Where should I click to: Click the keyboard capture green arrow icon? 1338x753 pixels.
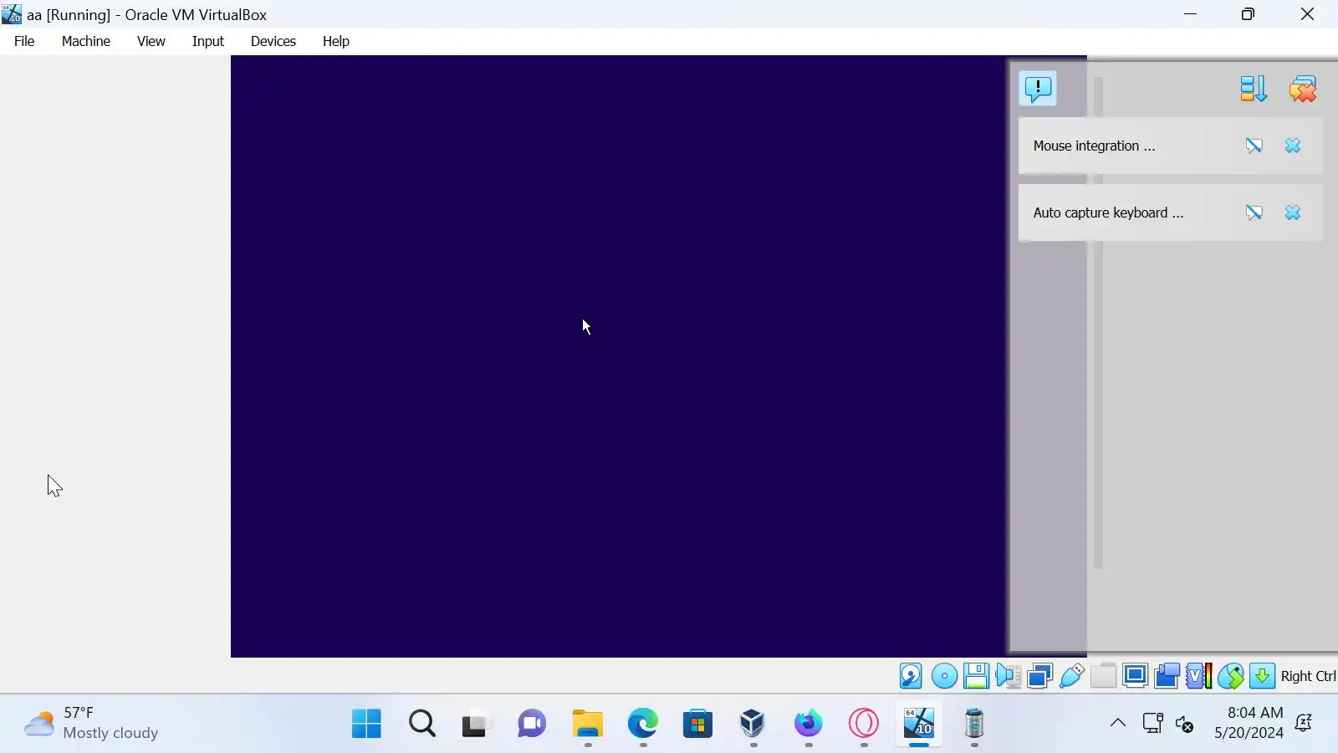click(1262, 676)
